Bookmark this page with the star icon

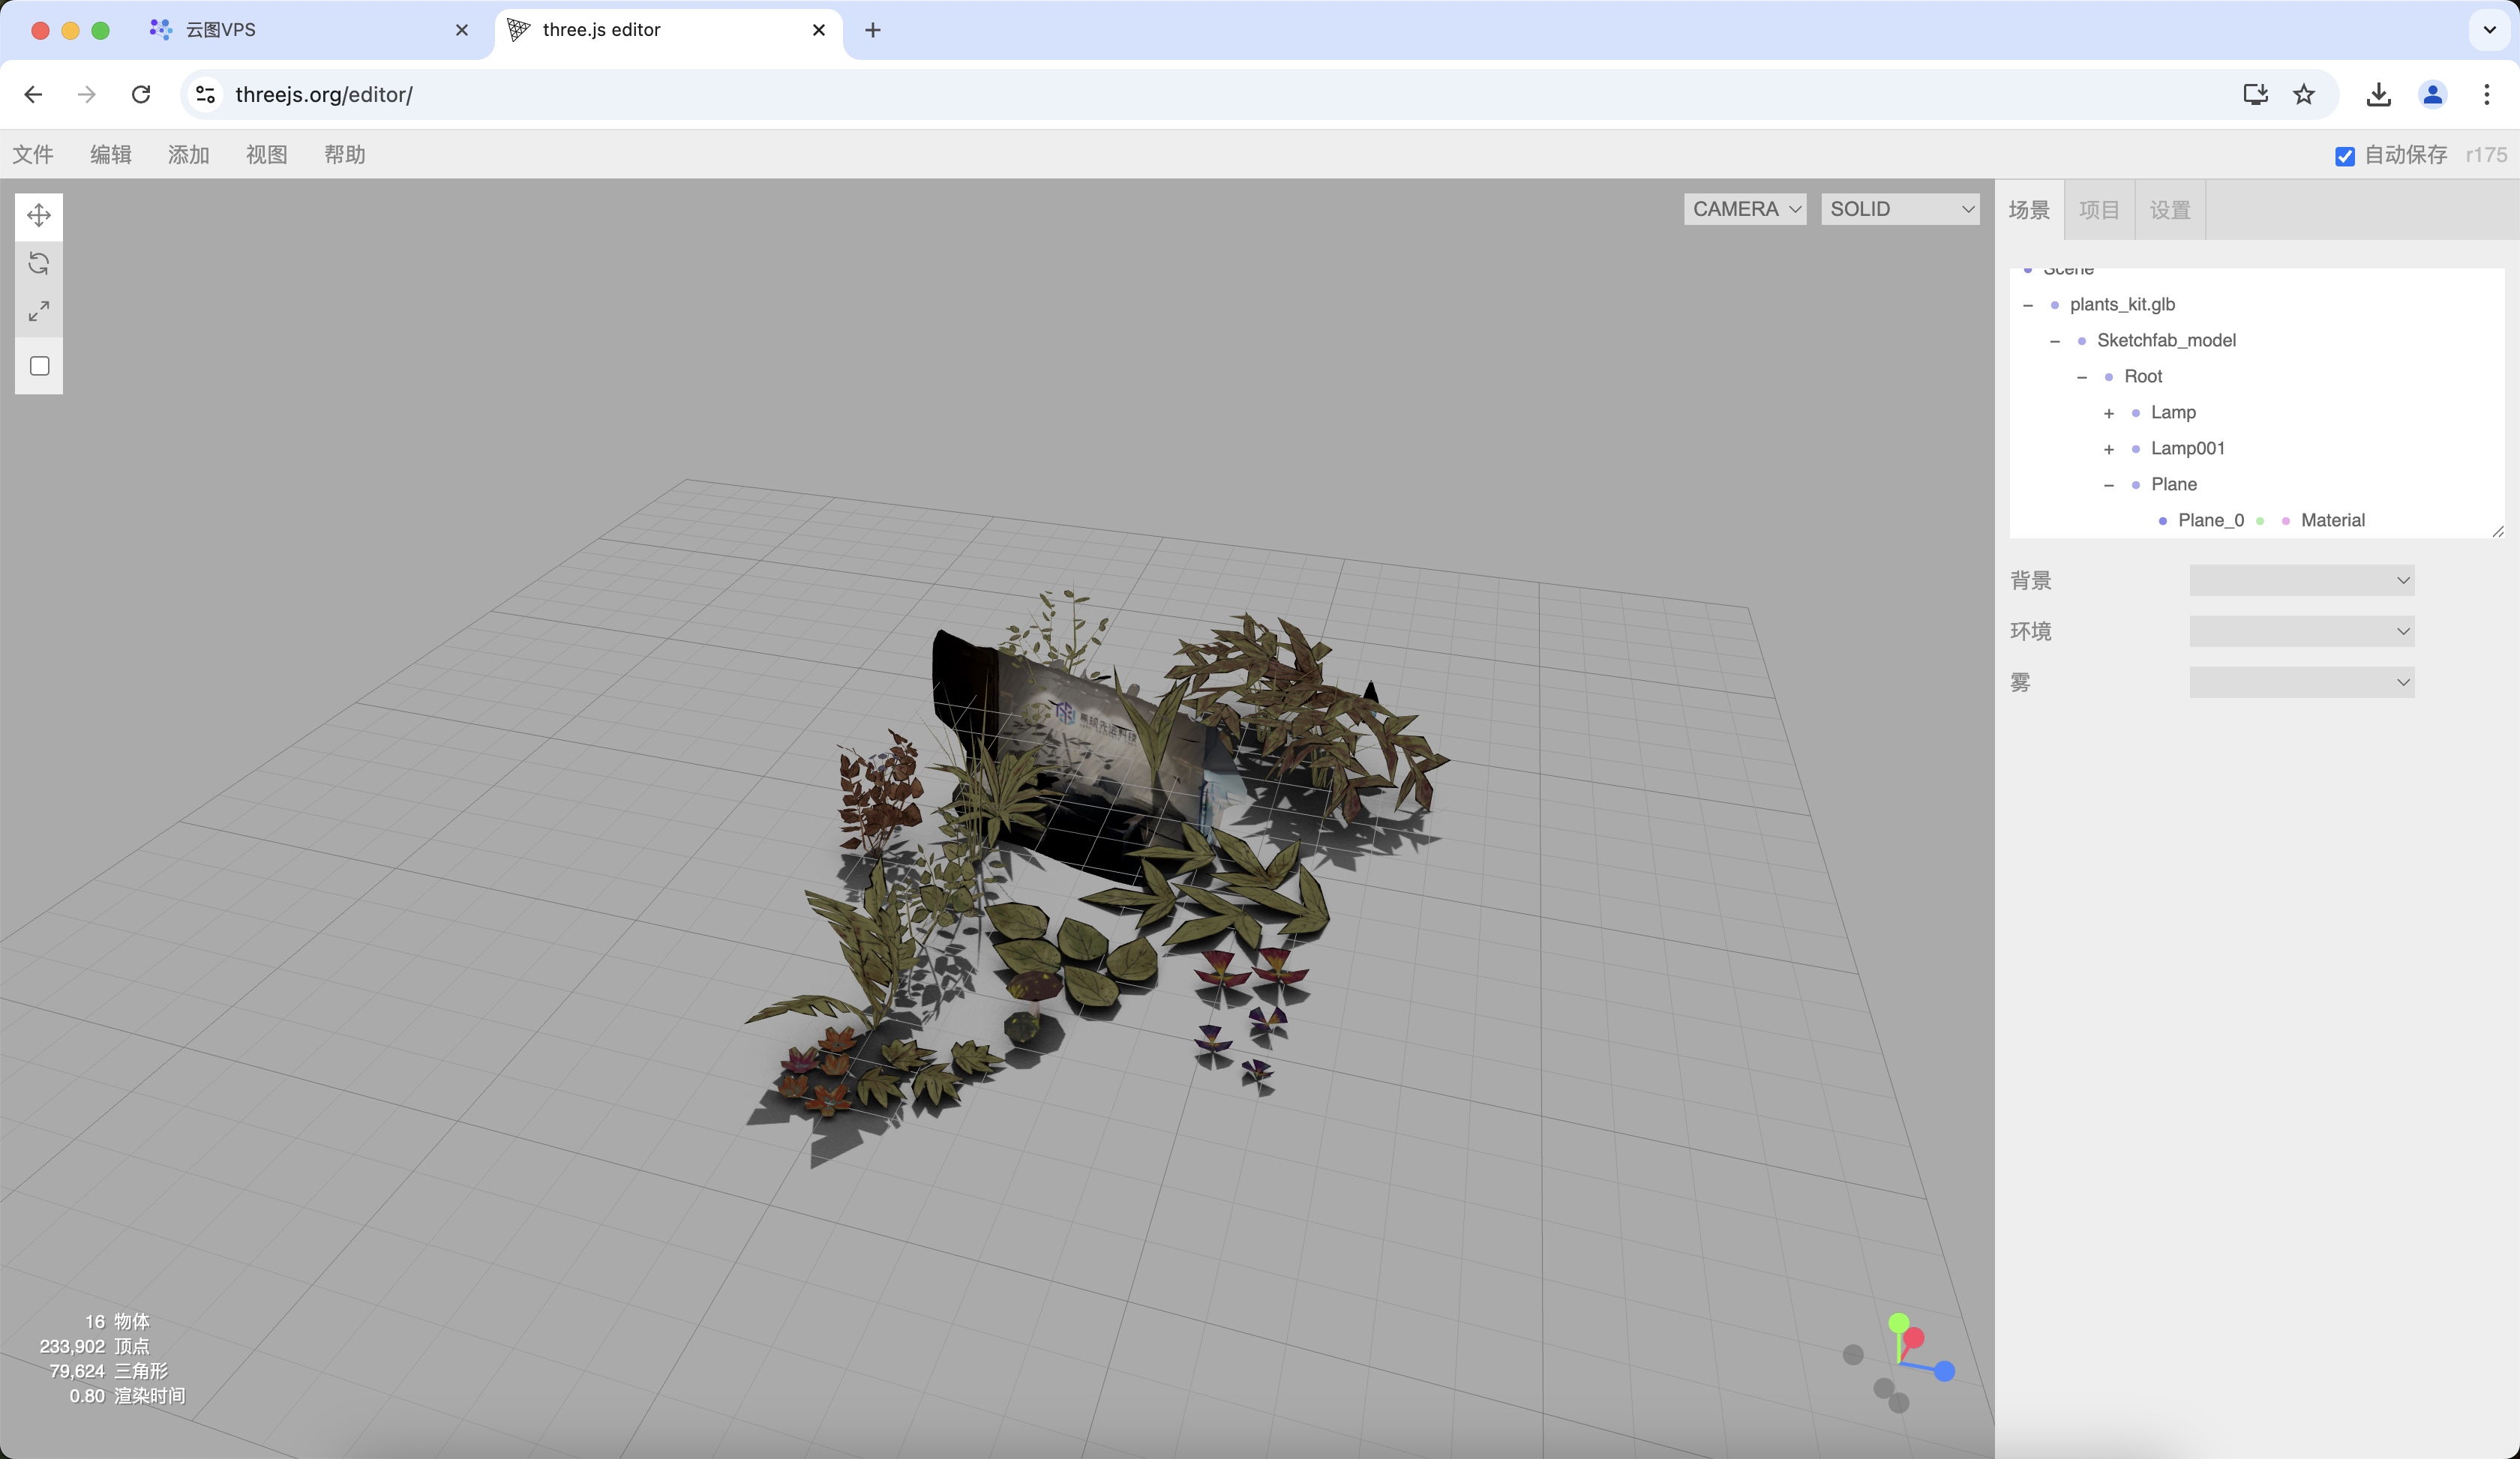pos(2304,95)
